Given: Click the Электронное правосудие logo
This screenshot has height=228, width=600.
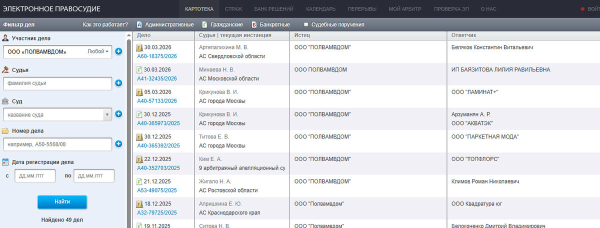Looking at the screenshot, I should point(51,9).
